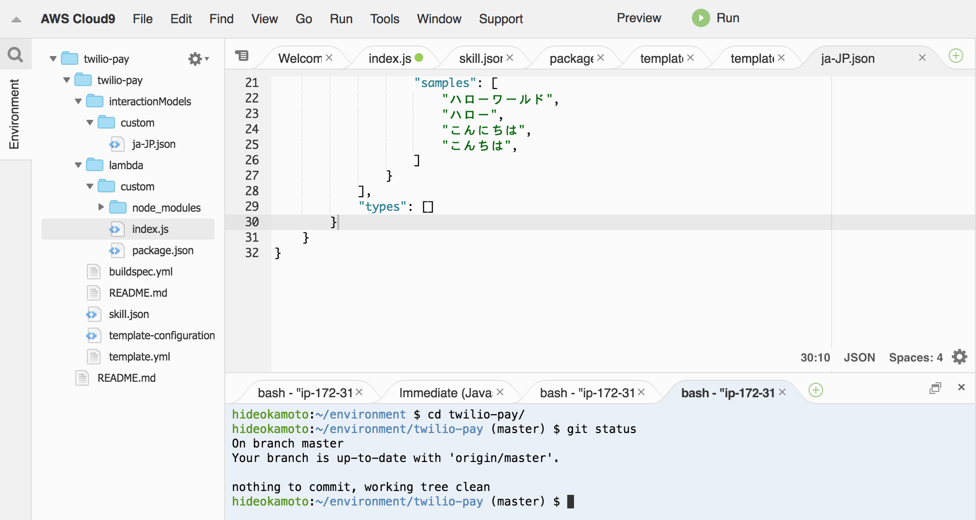Close the Welcome tab

tap(329, 58)
